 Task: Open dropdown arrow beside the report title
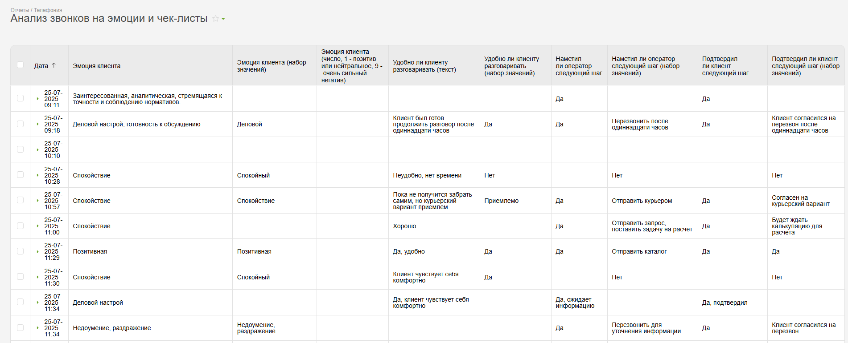[x=223, y=19]
